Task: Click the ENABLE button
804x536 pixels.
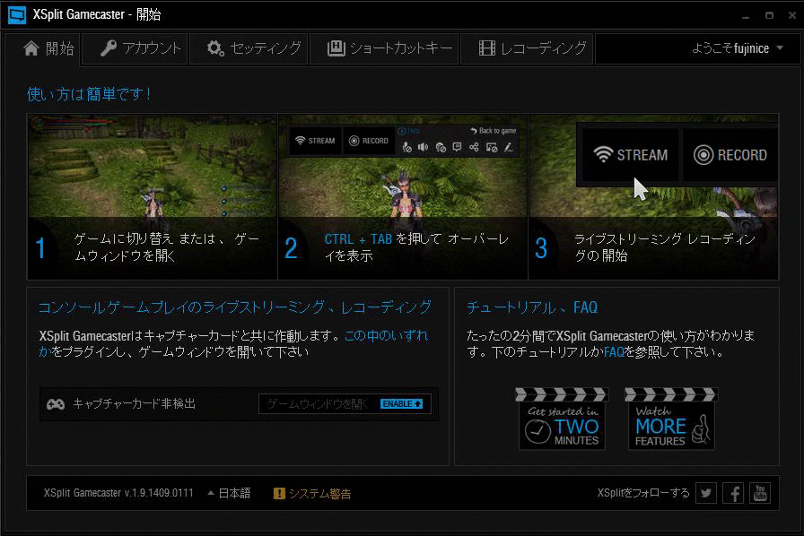Action: pyautogui.click(x=401, y=404)
